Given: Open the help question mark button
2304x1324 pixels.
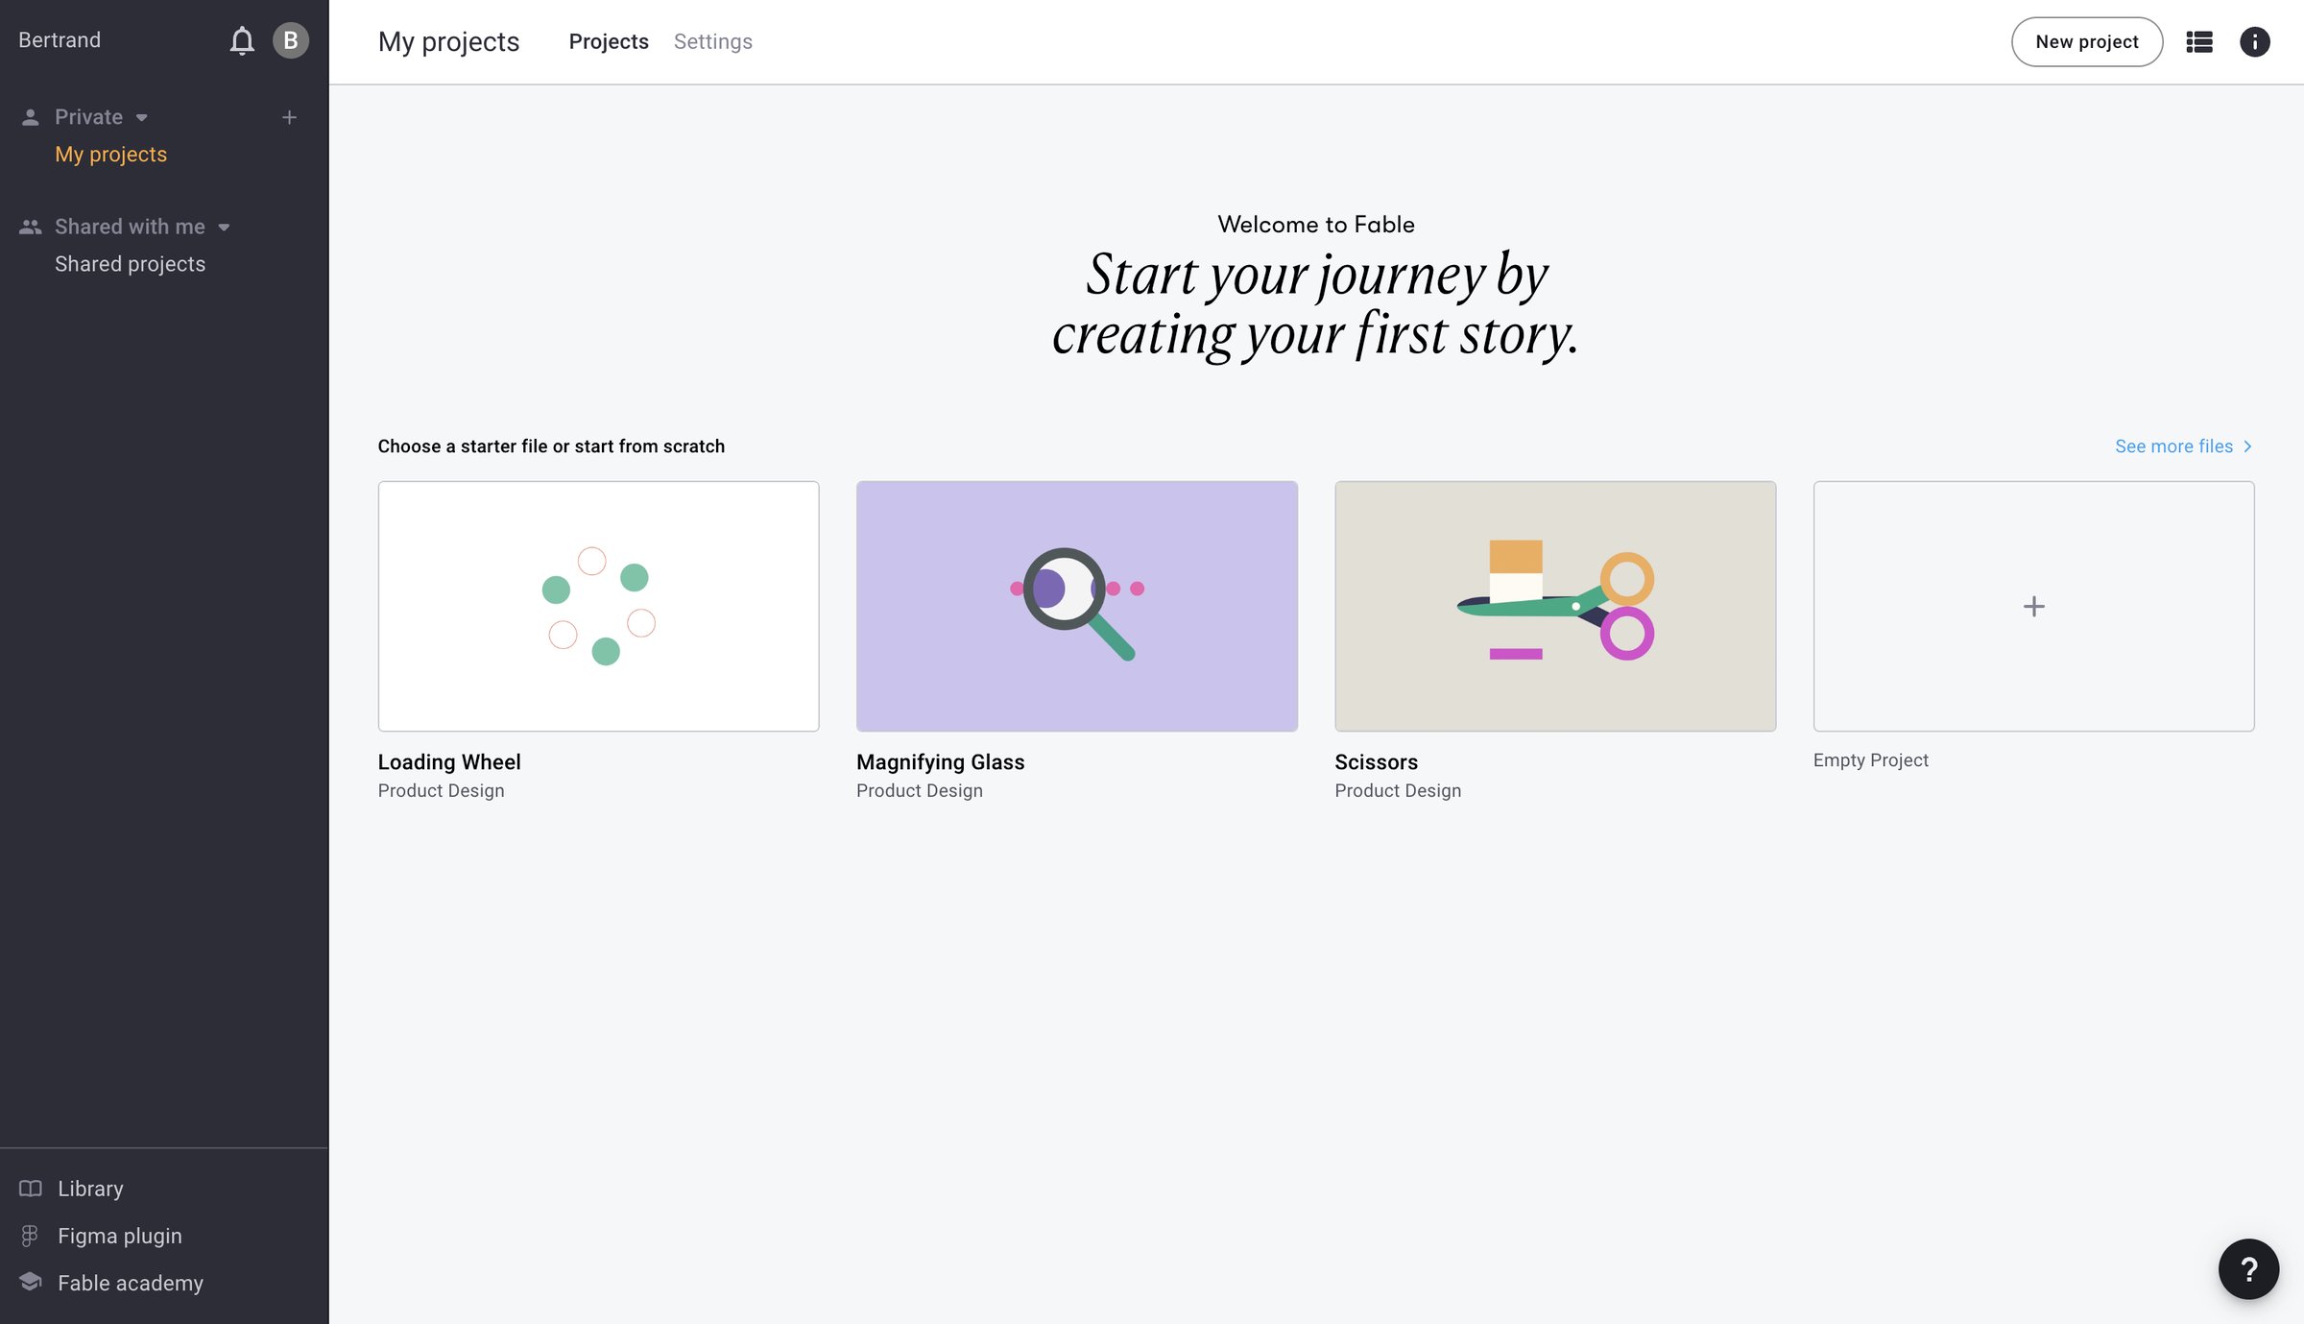Looking at the screenshot, I should tap(2247, 1268).
